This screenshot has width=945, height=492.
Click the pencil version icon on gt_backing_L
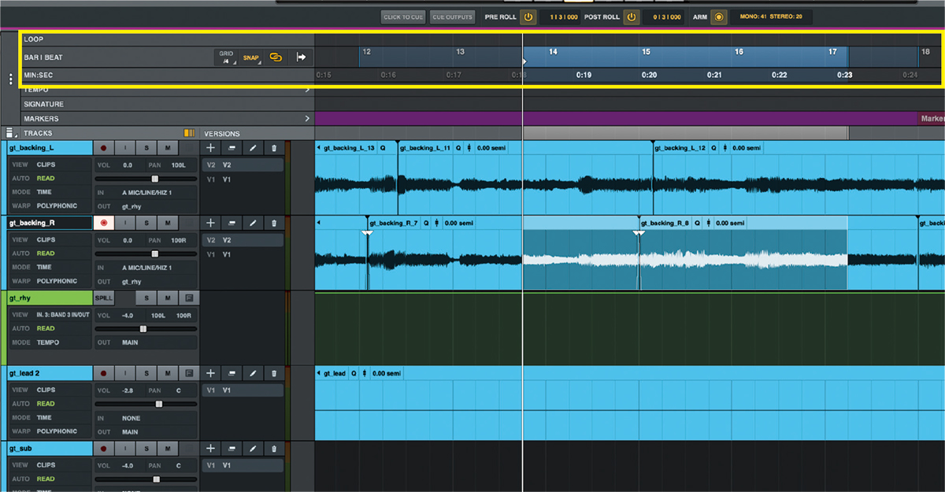[253, 148]
